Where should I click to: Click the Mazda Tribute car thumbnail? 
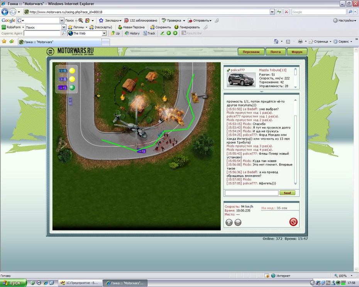tap(241, 79)
